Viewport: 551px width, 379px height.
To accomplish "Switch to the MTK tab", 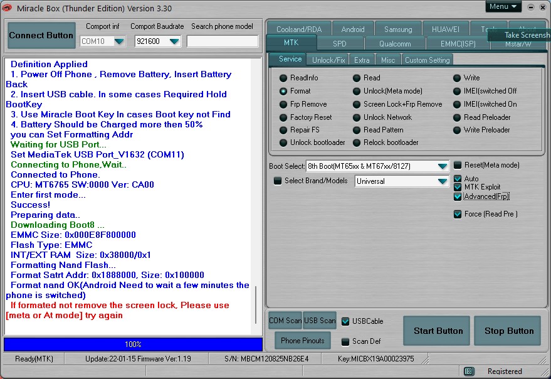I will click(x=291, y=43).
